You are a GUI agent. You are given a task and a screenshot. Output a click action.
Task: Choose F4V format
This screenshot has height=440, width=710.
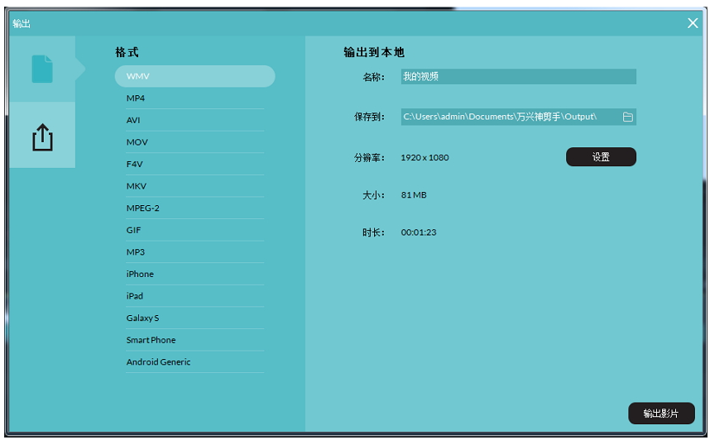click(194, 165)
